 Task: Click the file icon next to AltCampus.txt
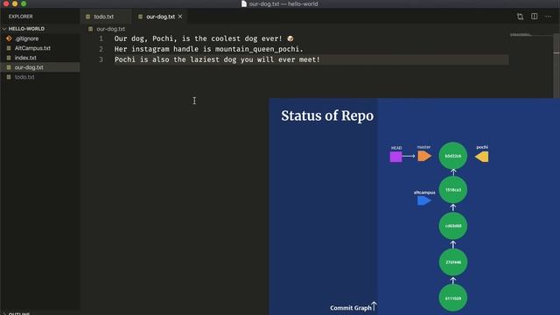(x=9, y=48)
